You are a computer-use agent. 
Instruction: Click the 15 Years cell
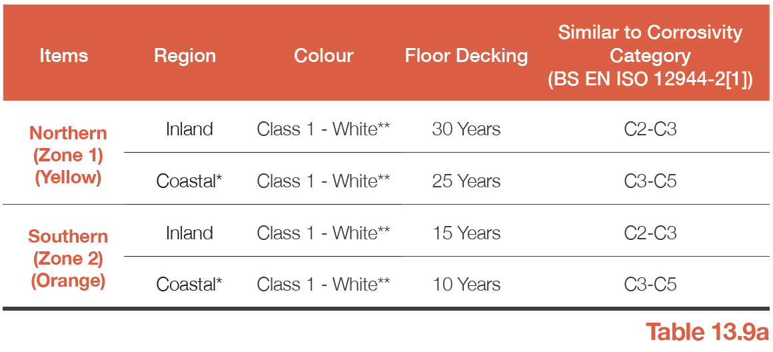click(x=466, y=233)
